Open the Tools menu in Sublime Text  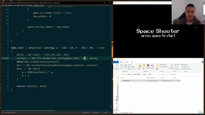point(26,5)
